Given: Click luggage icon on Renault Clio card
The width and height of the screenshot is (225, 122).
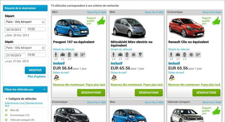Looking at the screenshot, I should (178, 55).
